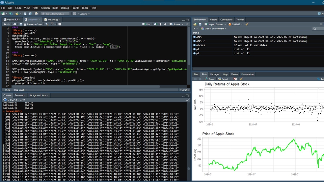Screen dimensions: 324x182
Task: Save the current script with the disk icon
Action: tap(20, 24)
